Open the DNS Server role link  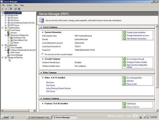tap(51, 91)
